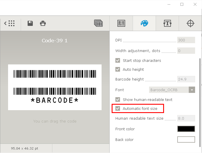Disable the Auto height checkbox
This screenshot has height=153, width=202.
pos(118,69)
